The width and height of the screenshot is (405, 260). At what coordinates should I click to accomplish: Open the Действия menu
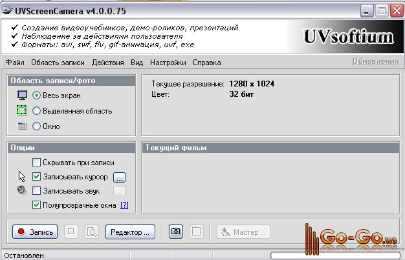coord(107,63)
